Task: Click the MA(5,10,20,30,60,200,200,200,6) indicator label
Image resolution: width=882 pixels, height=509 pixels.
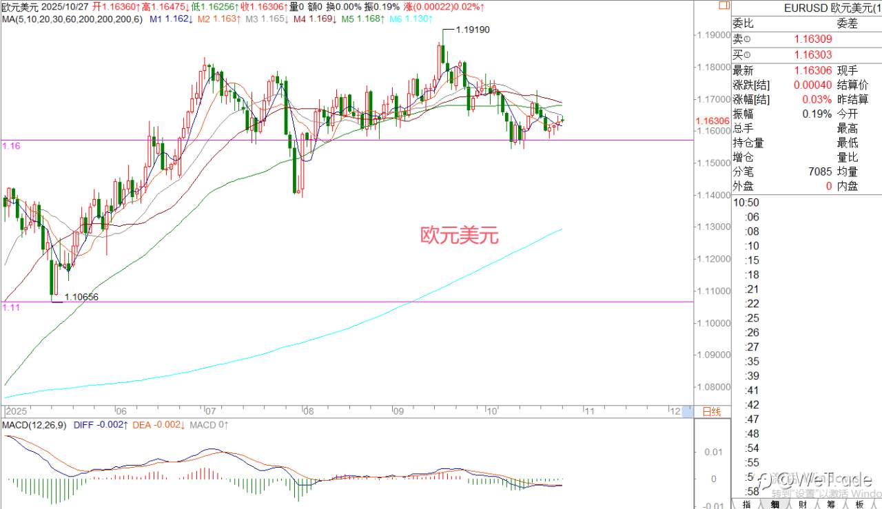Action: coord(72,19)
